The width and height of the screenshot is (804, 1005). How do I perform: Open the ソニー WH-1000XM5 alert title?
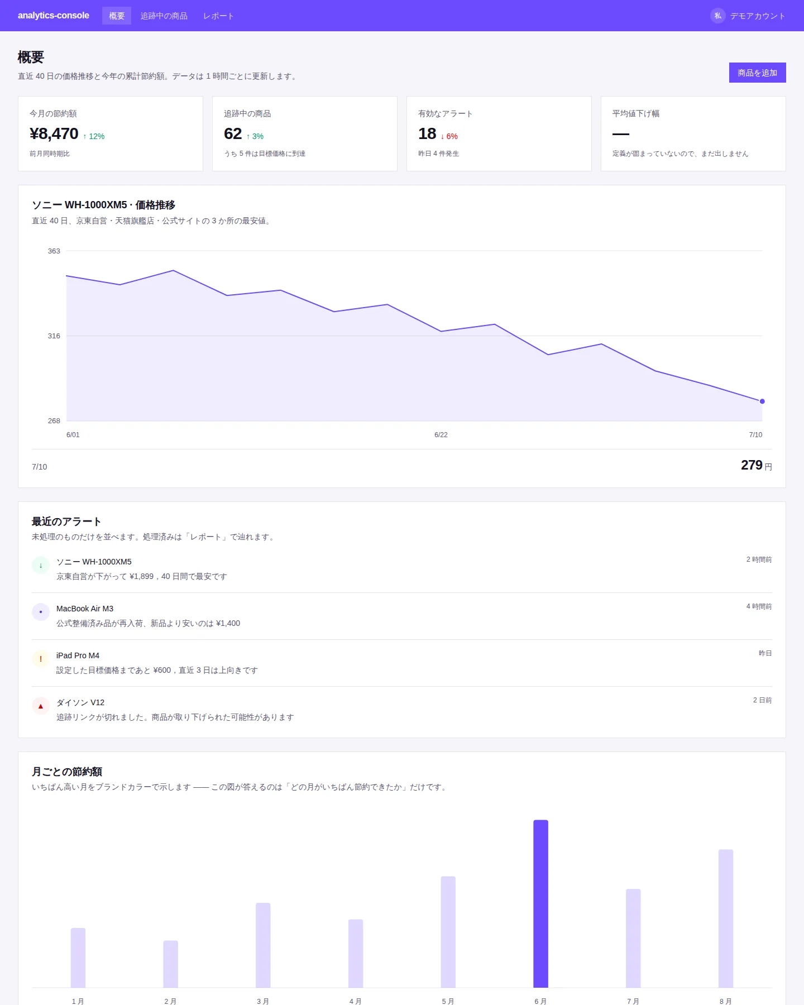94,562
